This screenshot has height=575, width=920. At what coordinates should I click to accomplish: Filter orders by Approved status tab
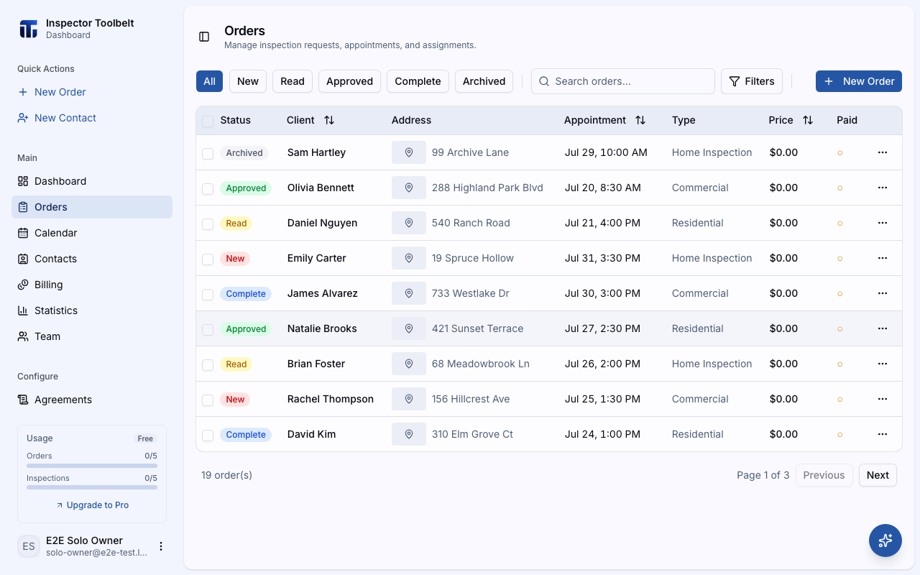pyautogui.click(x=349, y=81)
